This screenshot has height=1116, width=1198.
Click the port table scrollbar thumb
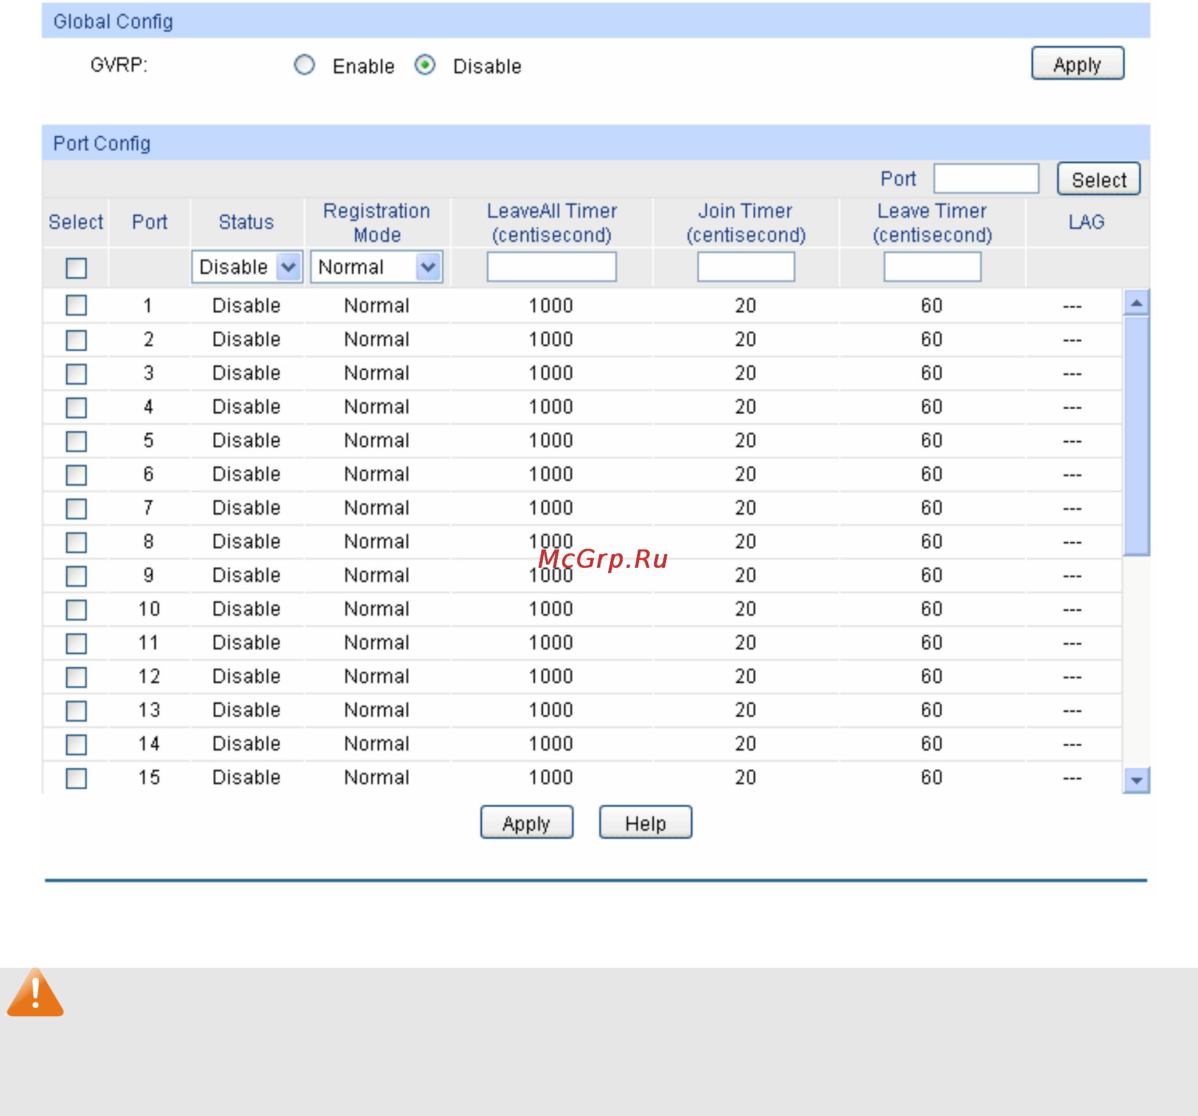tap(1136, 436)
